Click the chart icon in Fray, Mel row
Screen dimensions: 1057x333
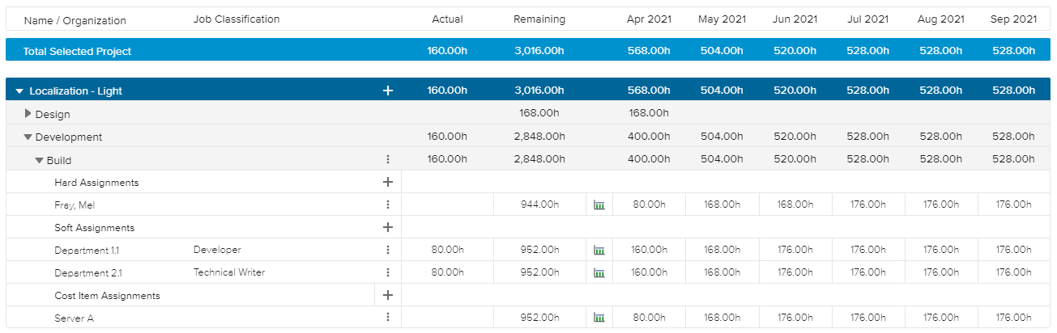(599, 205)
